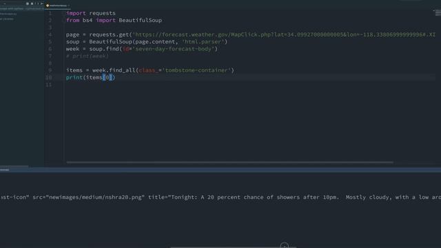Click the Python file icon on editor tab
441x248 pixels.
(48, 6)
